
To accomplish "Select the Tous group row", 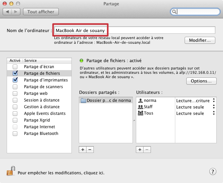I will pos(156,113).
